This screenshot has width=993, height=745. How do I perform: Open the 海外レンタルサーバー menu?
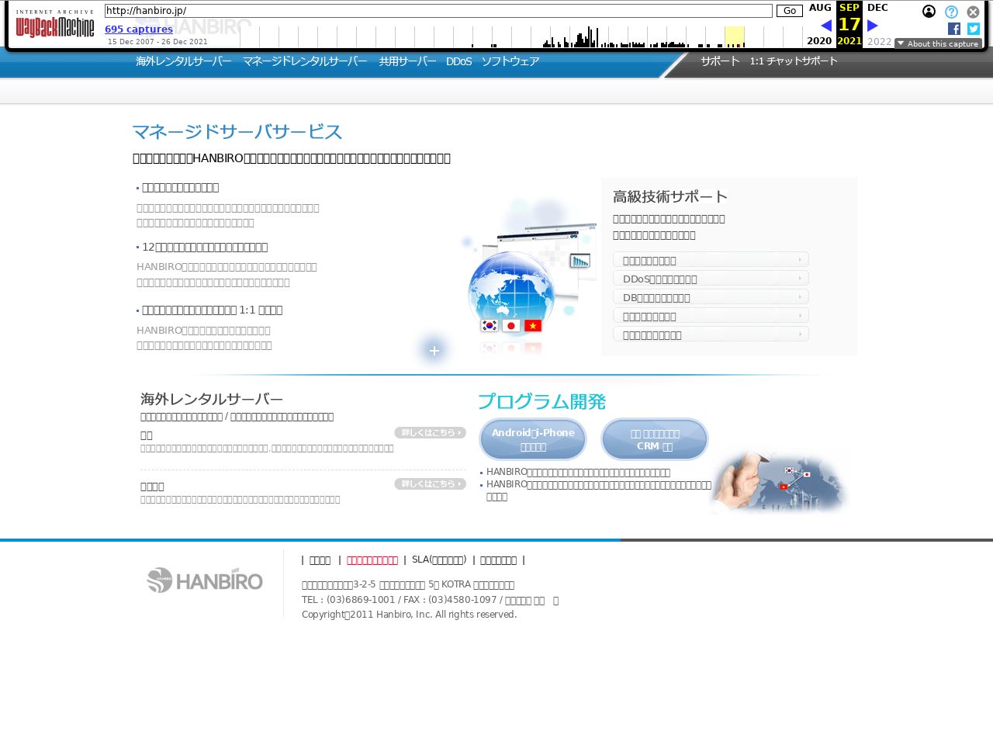(184, 61)
